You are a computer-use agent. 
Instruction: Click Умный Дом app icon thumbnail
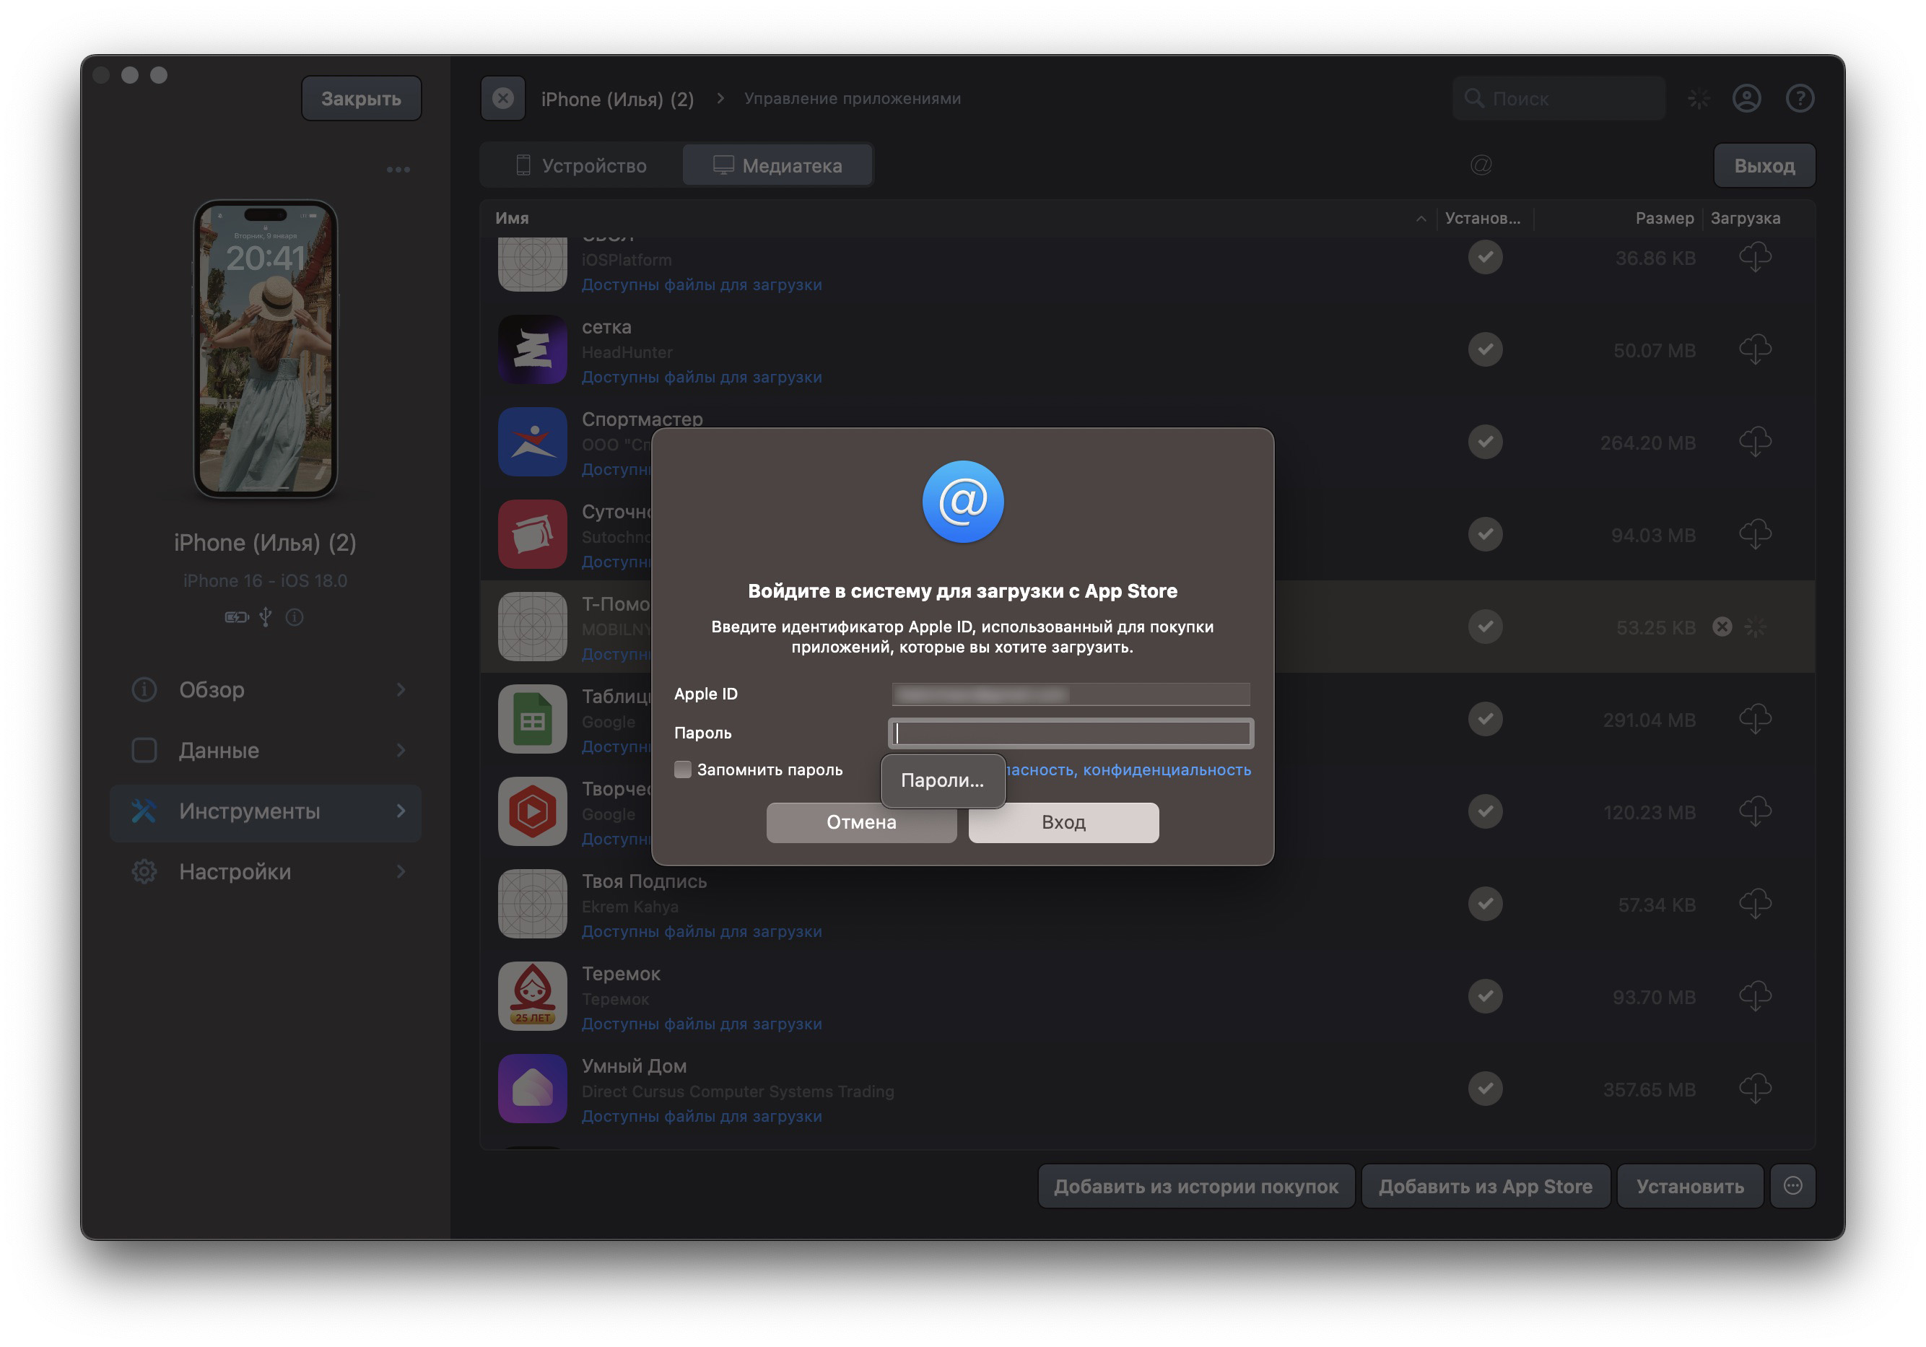[533, 1089]
